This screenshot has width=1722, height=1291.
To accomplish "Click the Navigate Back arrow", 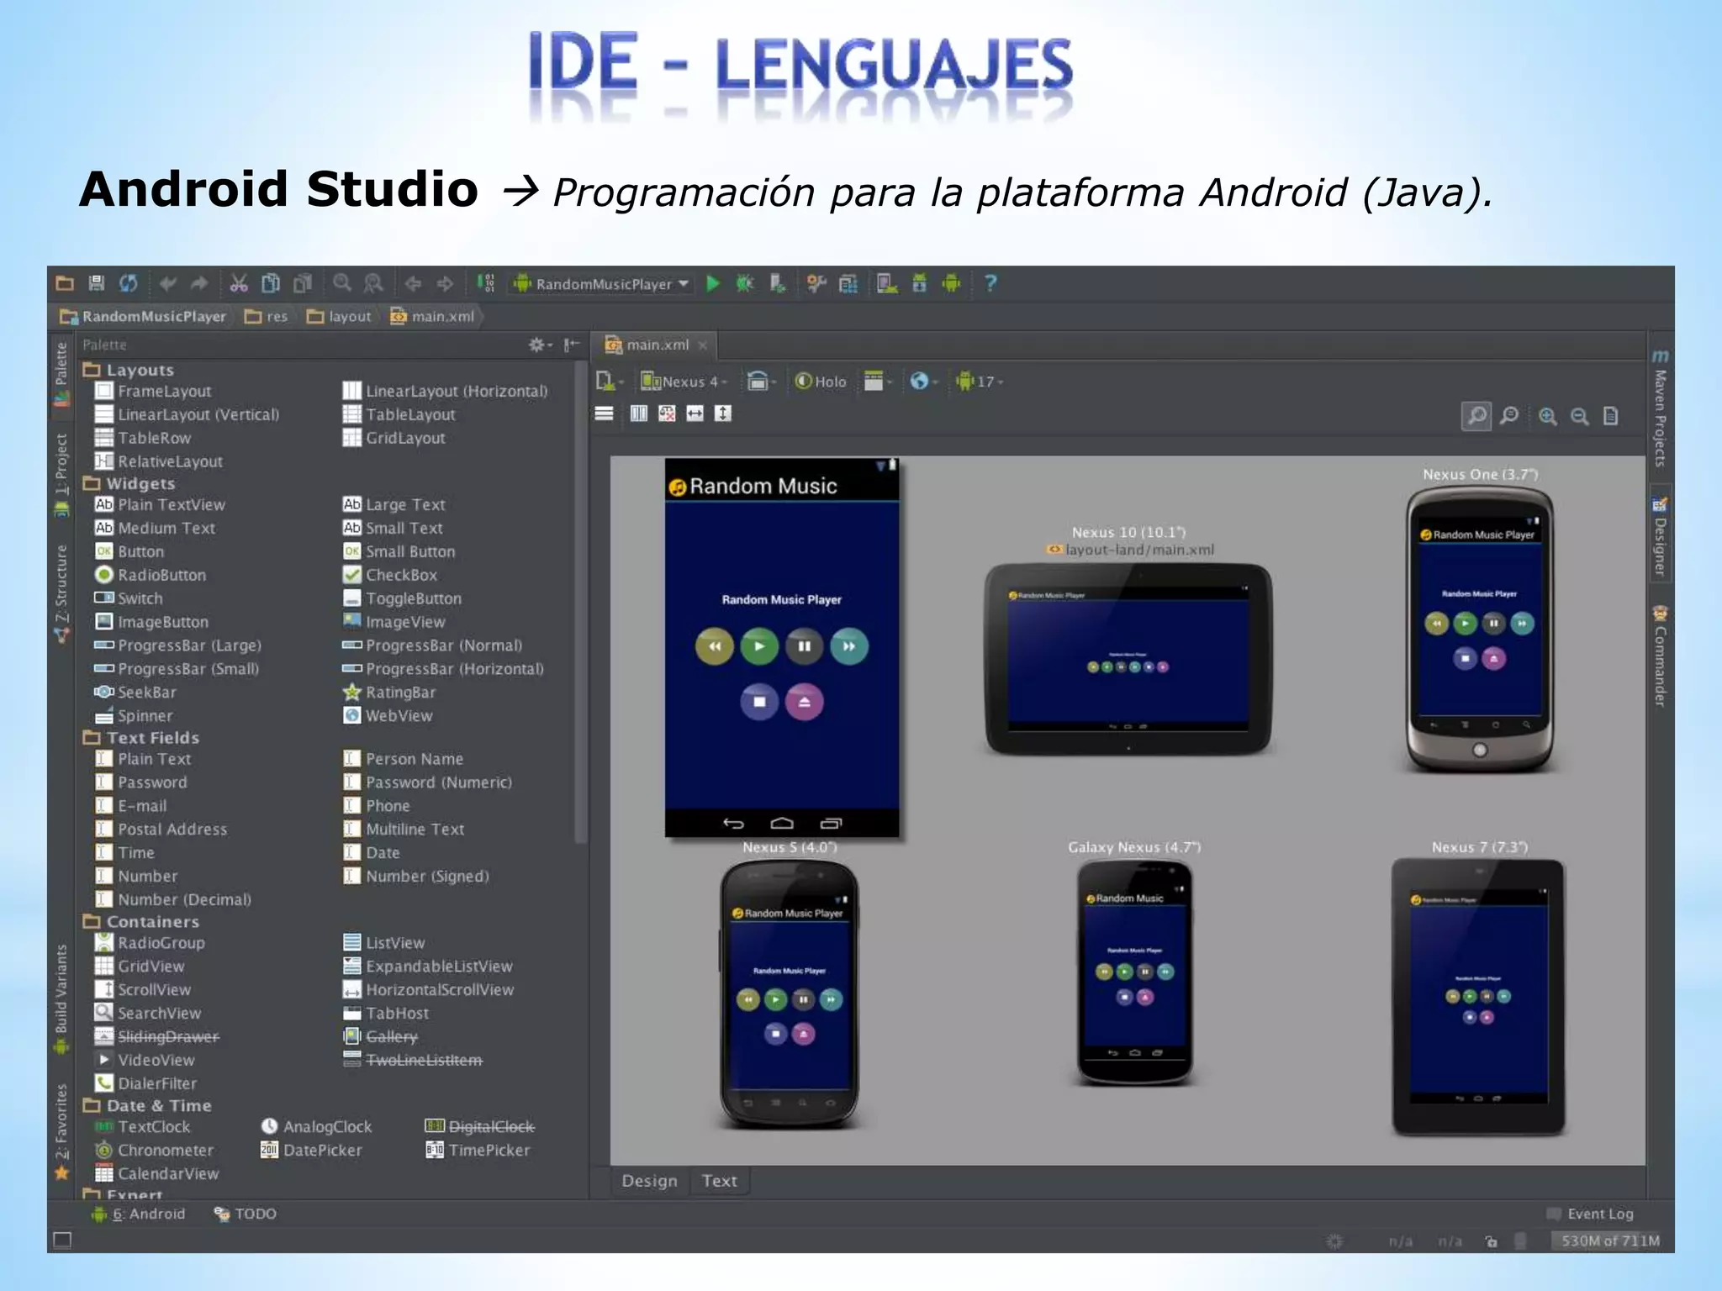I will 413,283.
